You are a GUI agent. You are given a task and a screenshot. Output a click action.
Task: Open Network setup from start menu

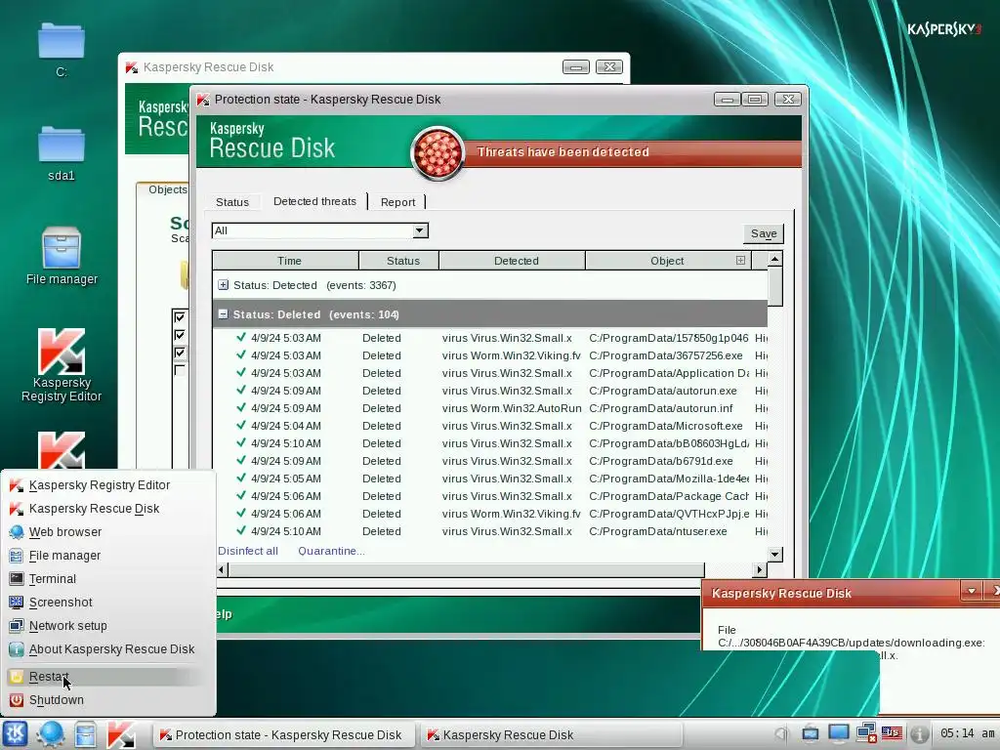pos(67,626)
